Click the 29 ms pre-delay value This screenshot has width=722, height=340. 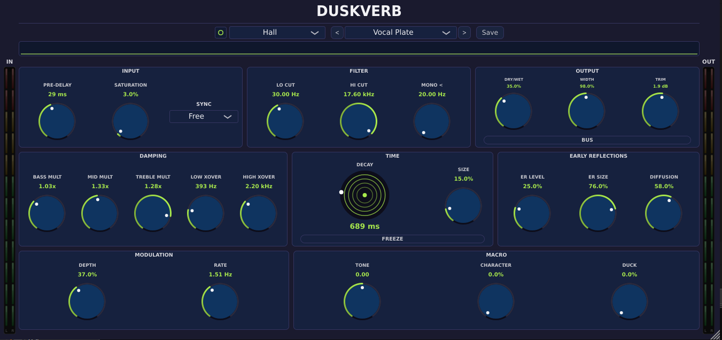[x=57, y=94]
